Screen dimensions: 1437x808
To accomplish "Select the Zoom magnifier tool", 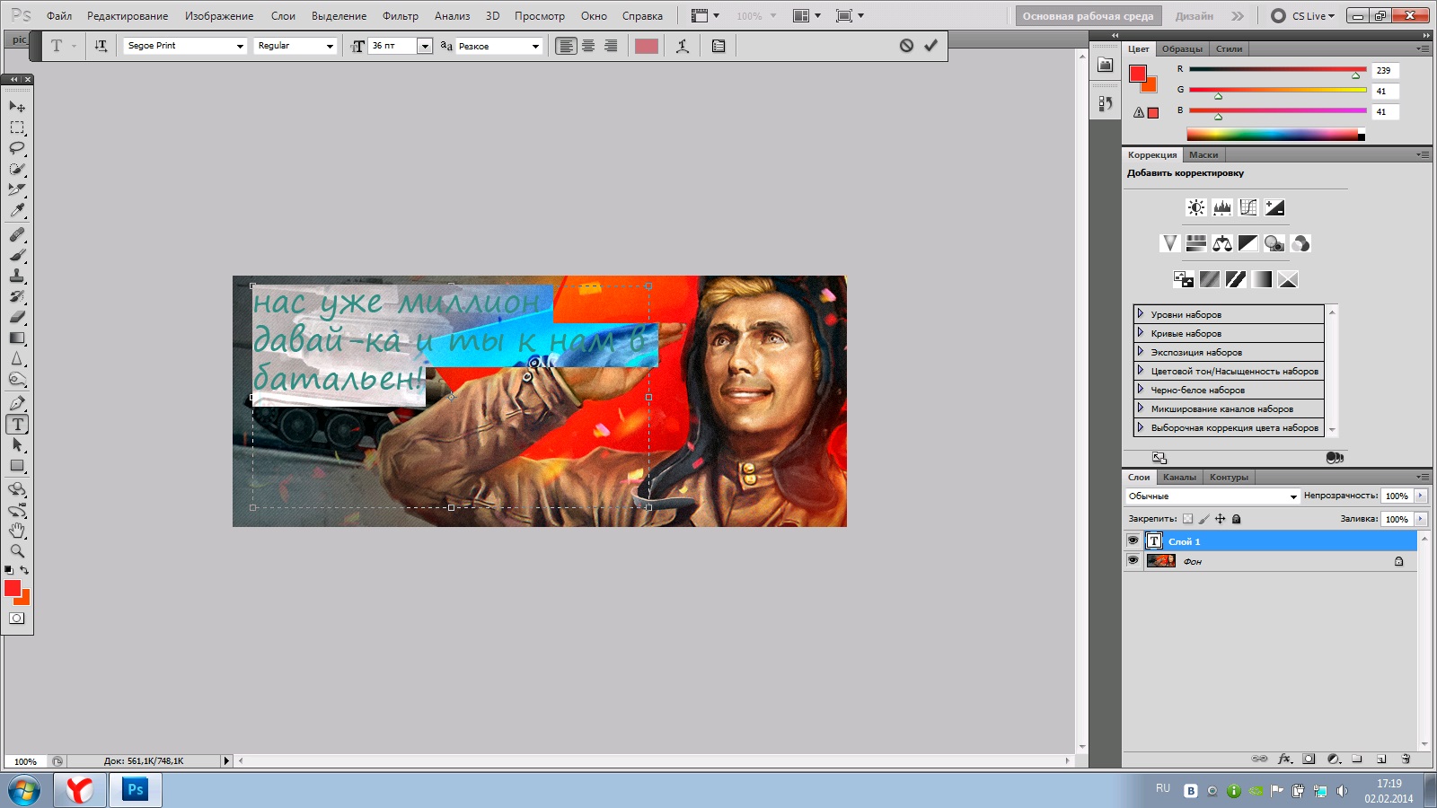I will click(17, 550).
